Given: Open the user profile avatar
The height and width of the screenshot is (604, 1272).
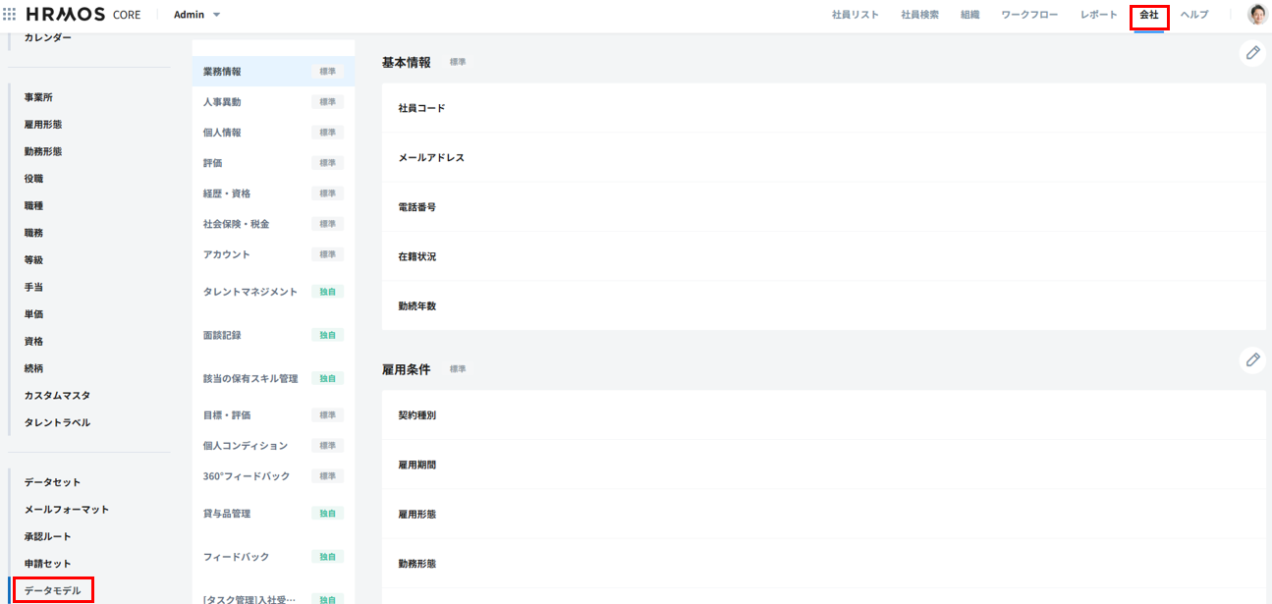Looking at the screenshot, I should (1257, 15).
